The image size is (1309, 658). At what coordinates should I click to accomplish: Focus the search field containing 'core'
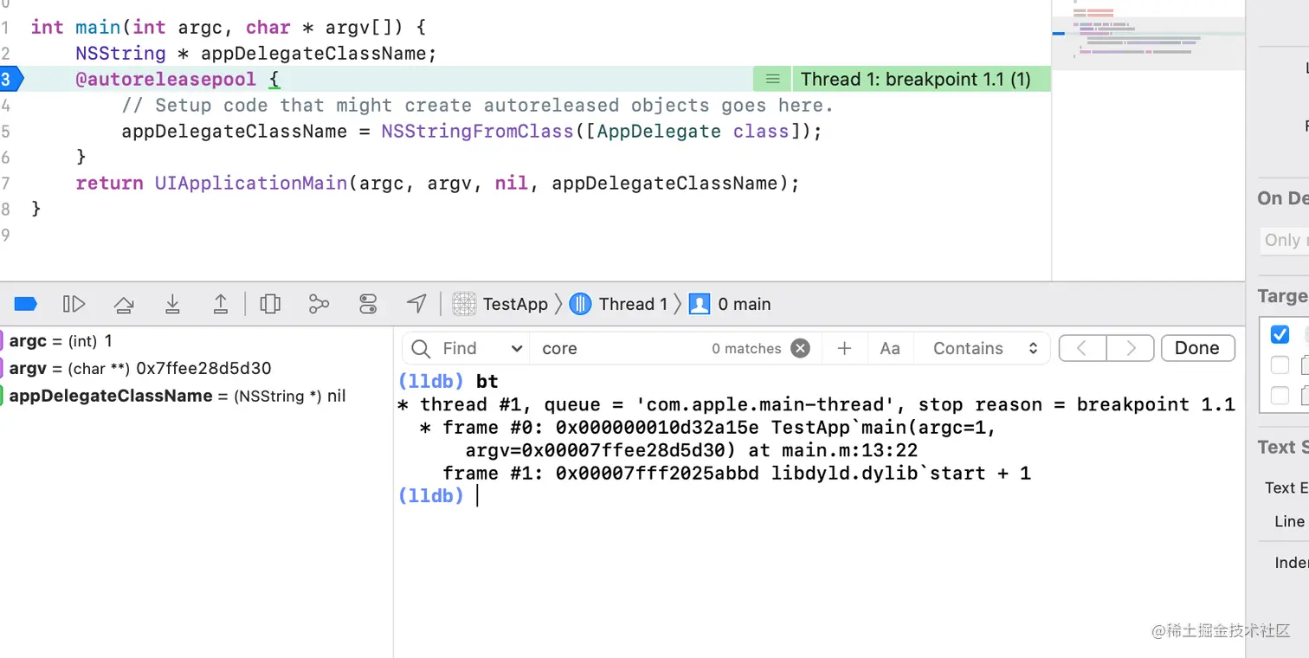point(619,349)
